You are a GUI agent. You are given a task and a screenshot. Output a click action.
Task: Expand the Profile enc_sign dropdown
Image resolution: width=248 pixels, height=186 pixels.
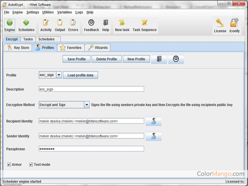point(59,75)
